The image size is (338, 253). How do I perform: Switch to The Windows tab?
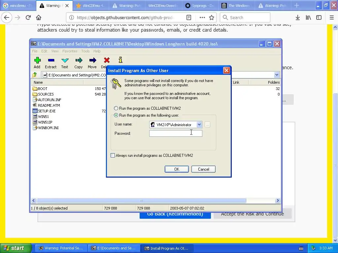tap(236, 6)
